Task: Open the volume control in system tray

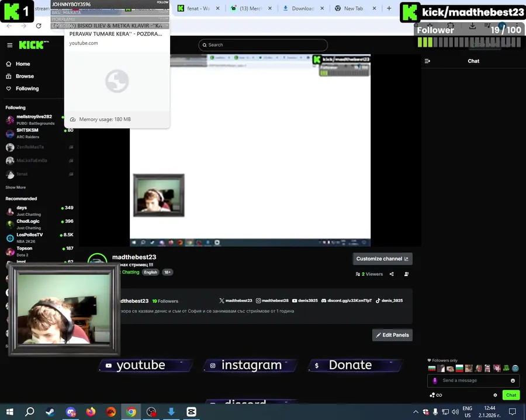Action: [x=455, y=412]
